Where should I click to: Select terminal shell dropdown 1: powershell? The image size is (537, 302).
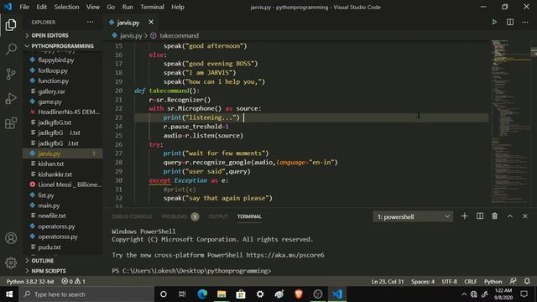click(413, 216)
